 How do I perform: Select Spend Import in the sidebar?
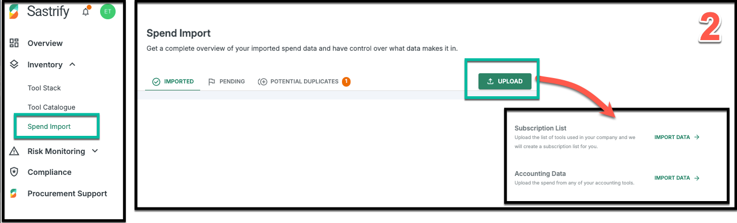tap(49, 127)
